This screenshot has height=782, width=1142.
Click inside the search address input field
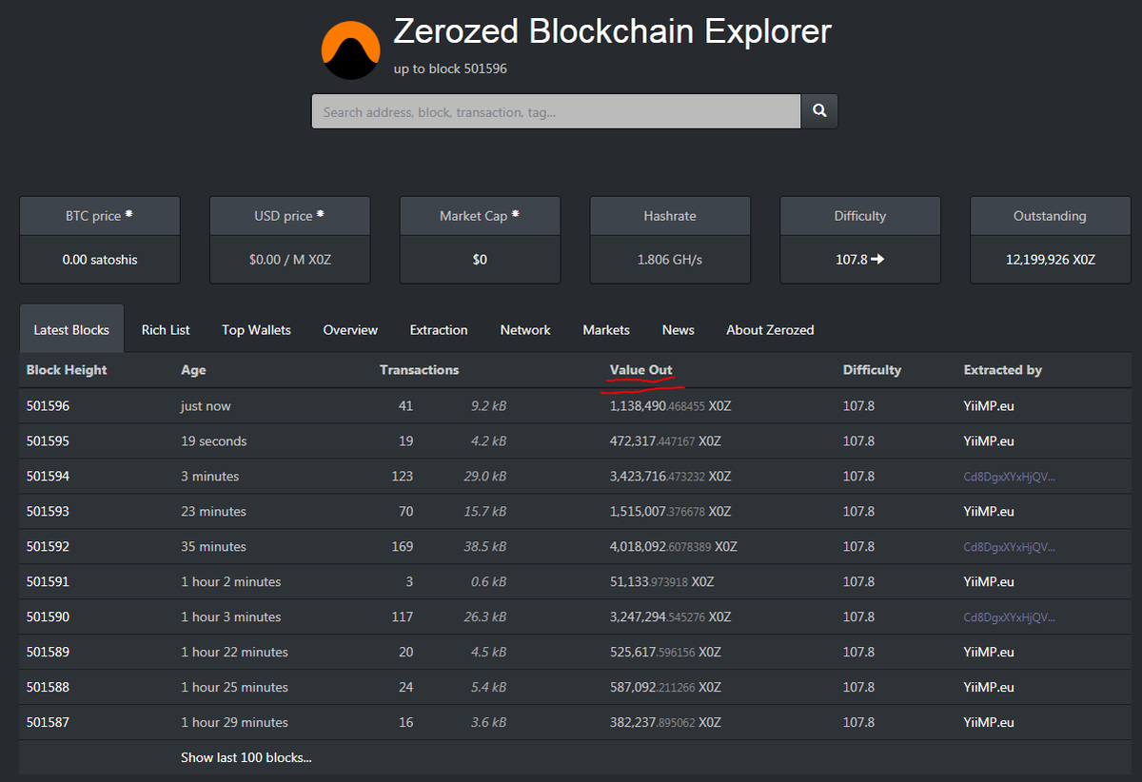[x=556, y=111]
